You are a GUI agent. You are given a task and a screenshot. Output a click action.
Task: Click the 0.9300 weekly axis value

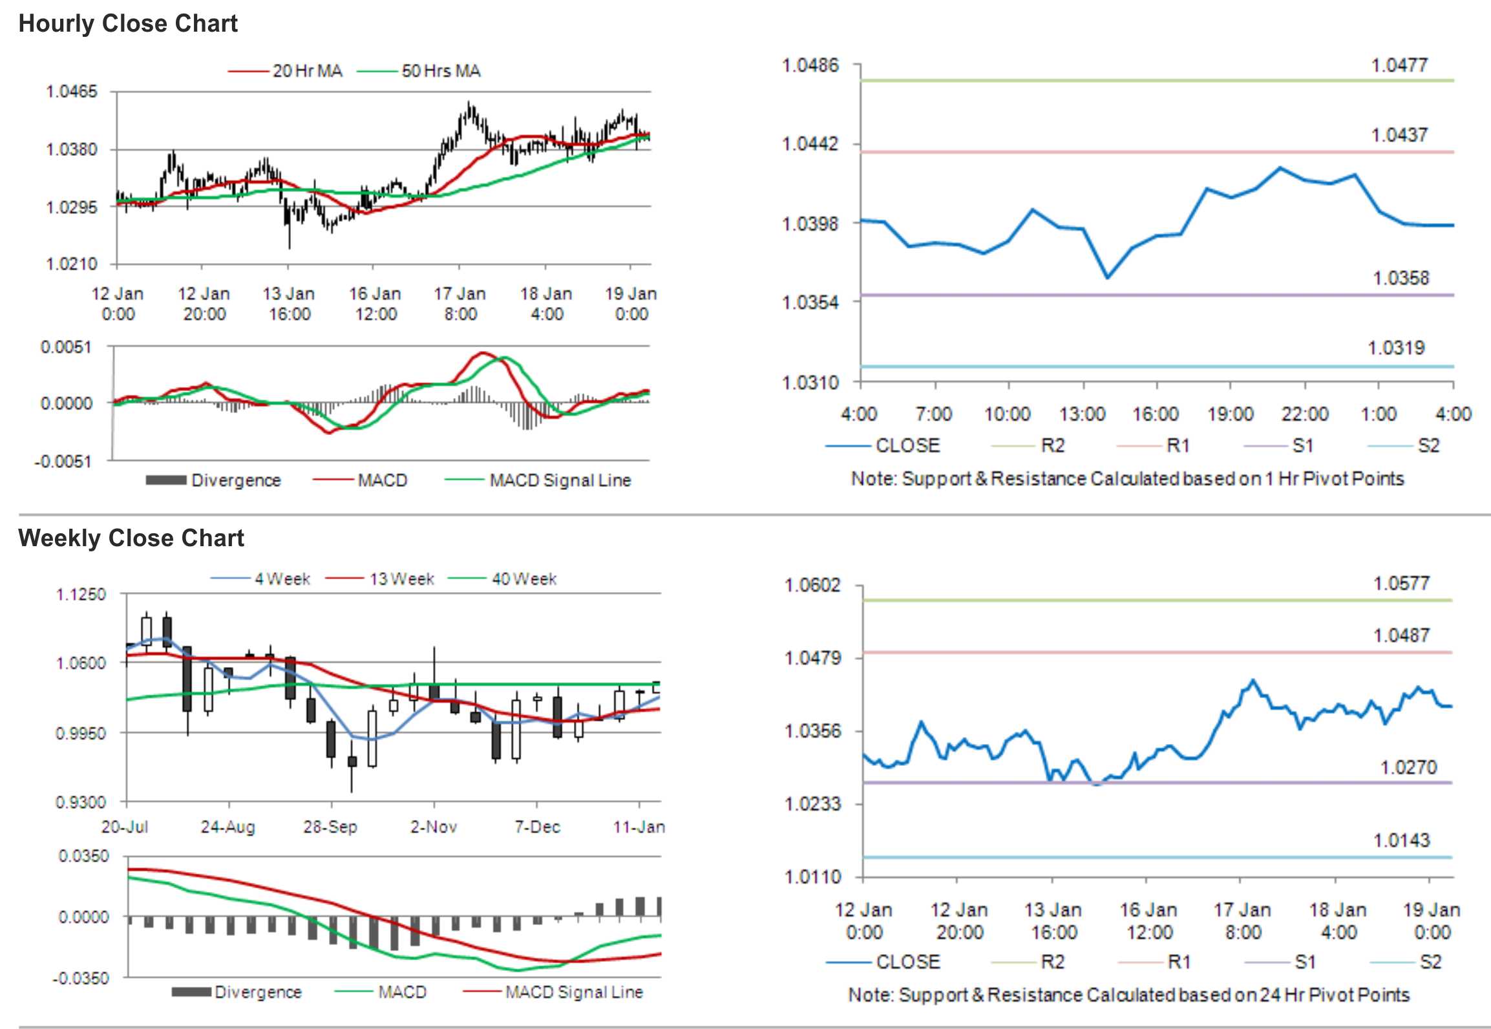[x=81, y=803]
